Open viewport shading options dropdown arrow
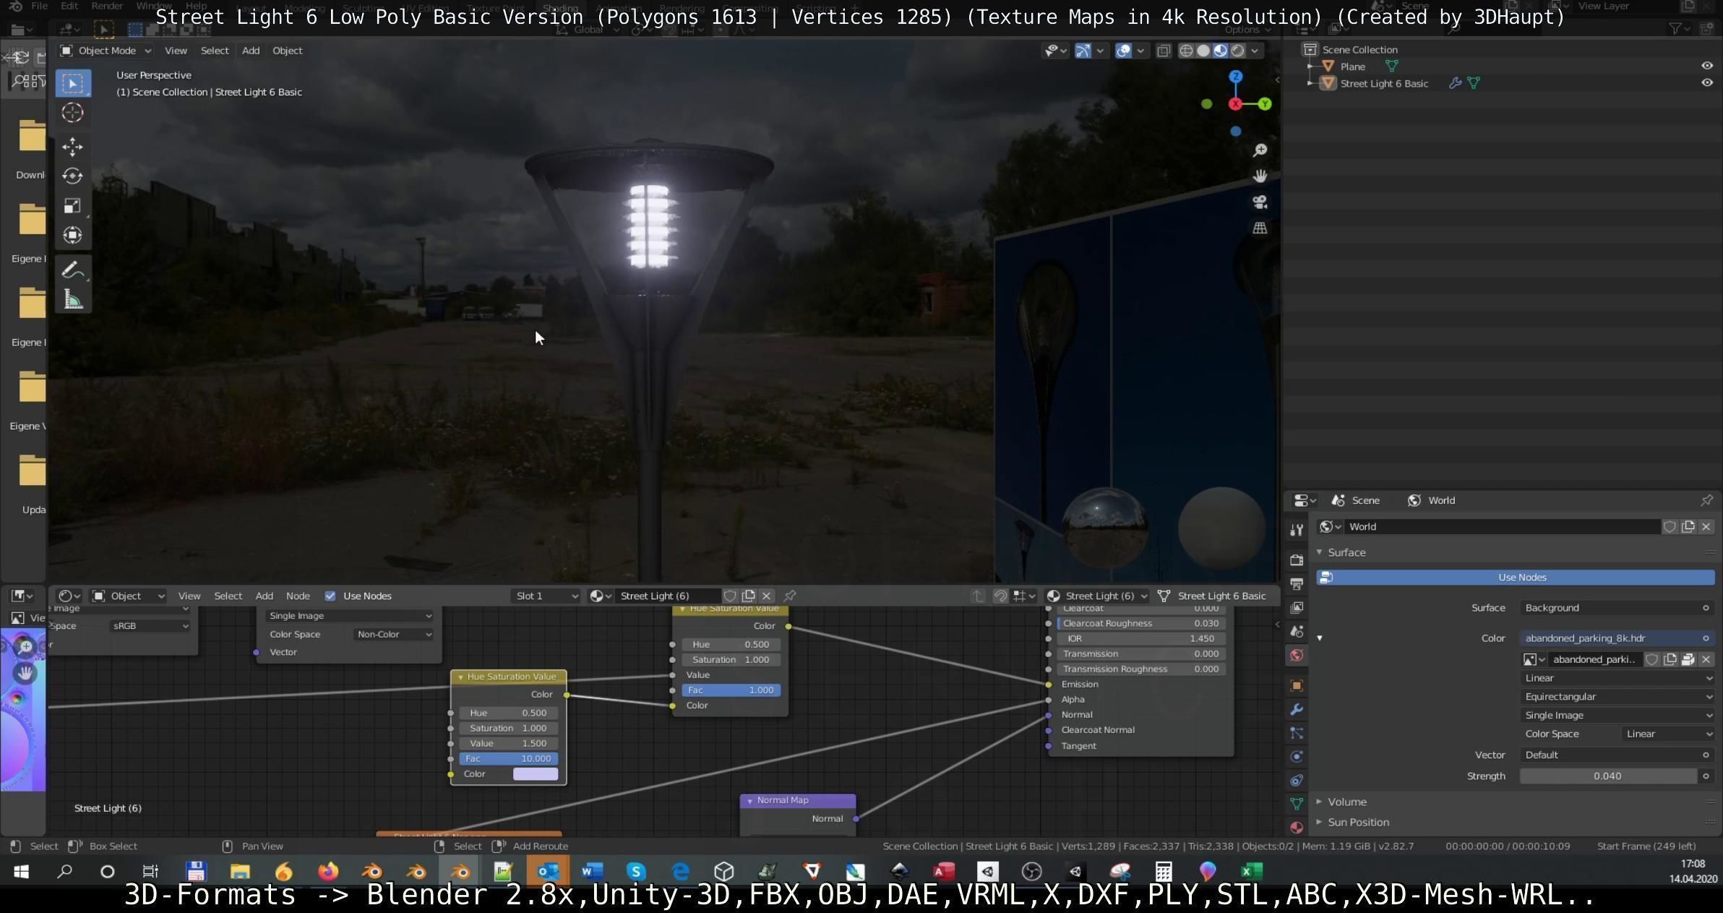 pyautogui.click(x=1255, y=51)
